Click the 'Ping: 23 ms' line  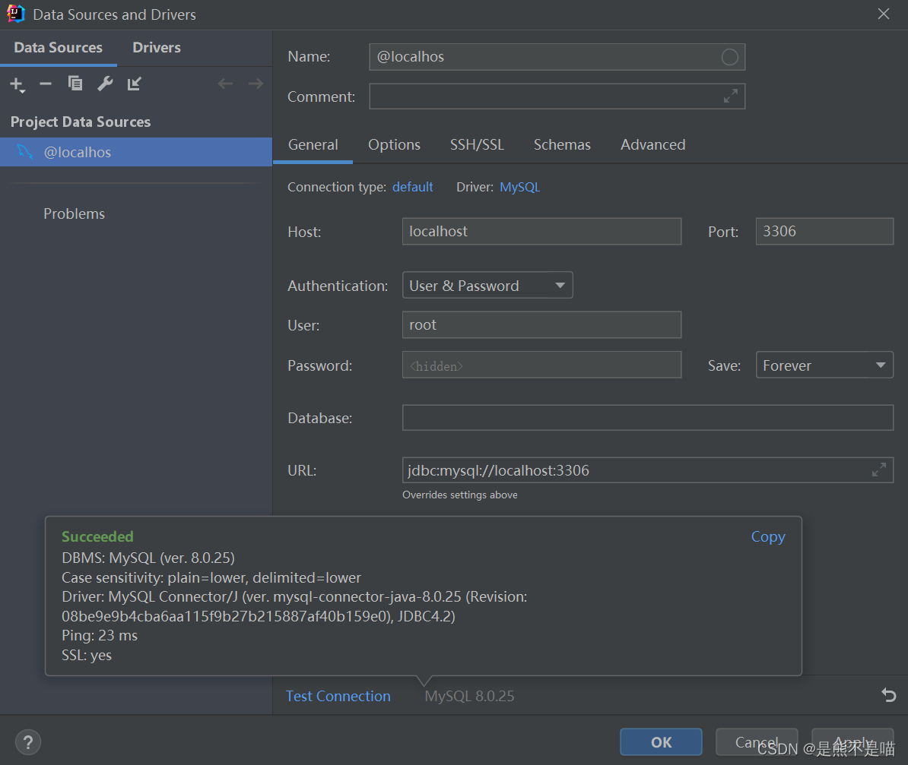tap(100, 635)
